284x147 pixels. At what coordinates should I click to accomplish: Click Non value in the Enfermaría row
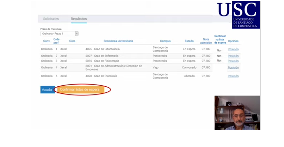pyautogui.click(x=219, y=56)
